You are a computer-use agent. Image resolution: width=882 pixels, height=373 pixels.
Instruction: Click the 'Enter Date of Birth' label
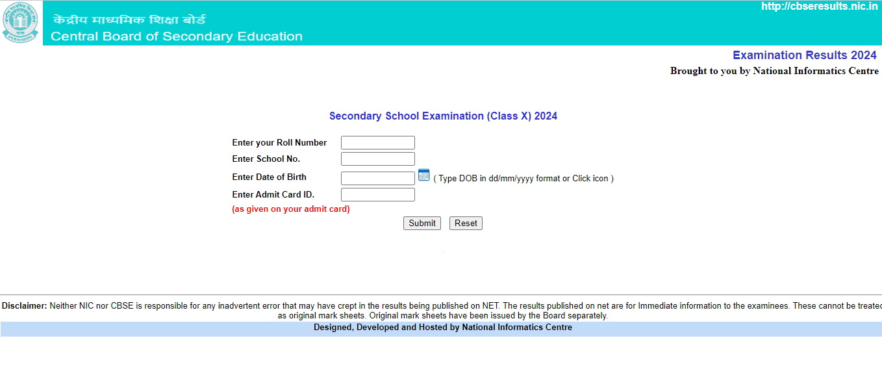click(x=269, y=177)
